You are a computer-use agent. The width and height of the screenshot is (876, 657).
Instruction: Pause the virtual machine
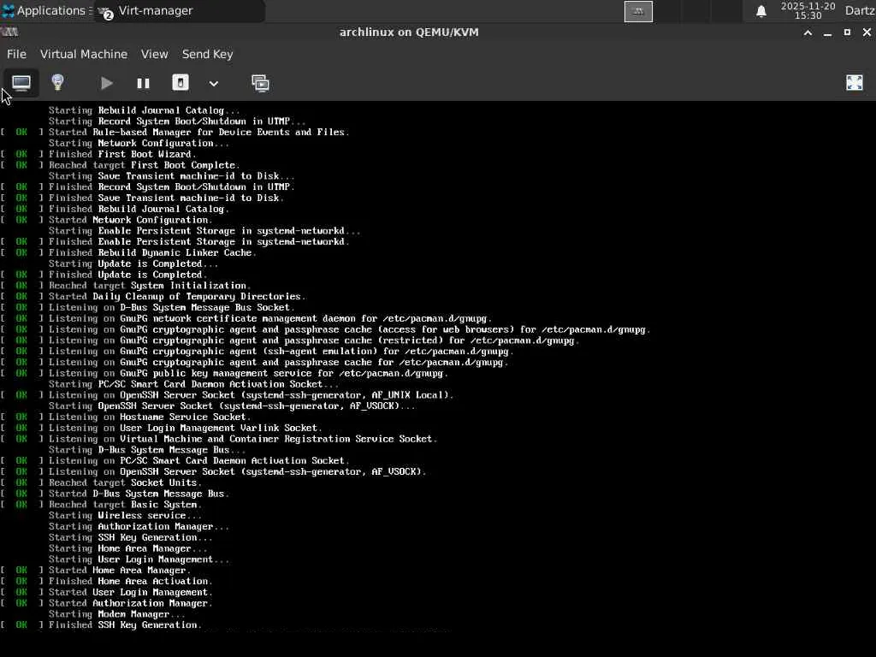coord(143,84)
